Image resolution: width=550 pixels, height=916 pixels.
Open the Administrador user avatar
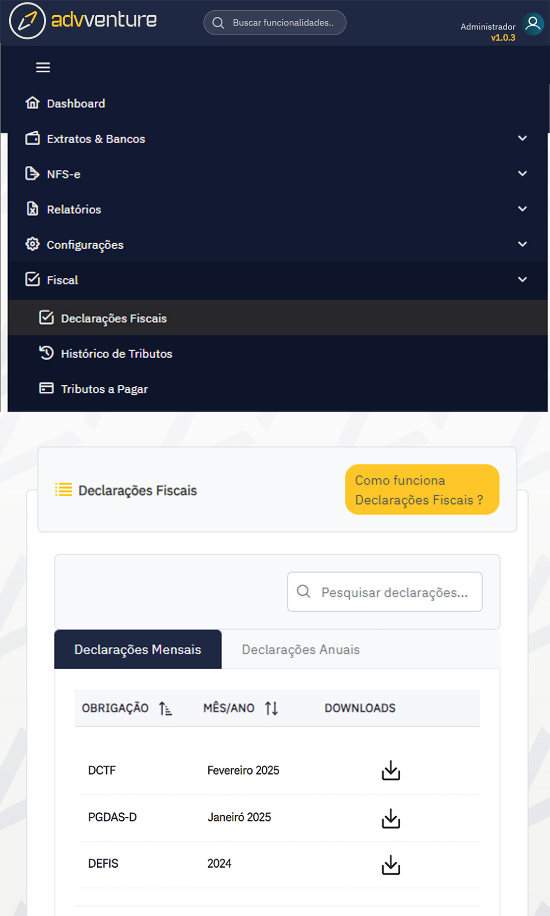pyautogui.click(x=533, y=23)
